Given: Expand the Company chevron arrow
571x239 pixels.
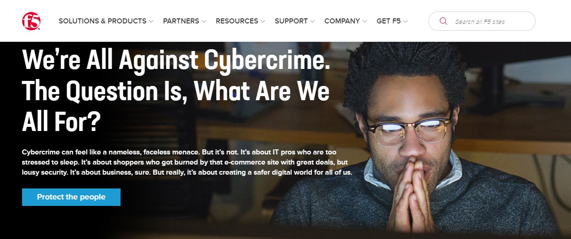Looking at the screenshot, I should (x=364, y=21).
